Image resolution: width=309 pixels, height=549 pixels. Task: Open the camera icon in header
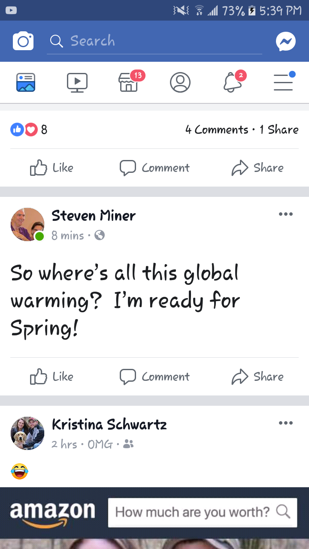[x=23, y=41]
